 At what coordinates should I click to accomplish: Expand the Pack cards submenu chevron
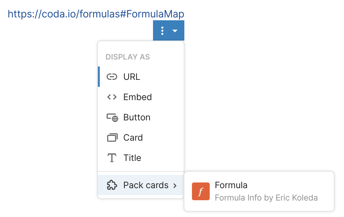point(175,185)
